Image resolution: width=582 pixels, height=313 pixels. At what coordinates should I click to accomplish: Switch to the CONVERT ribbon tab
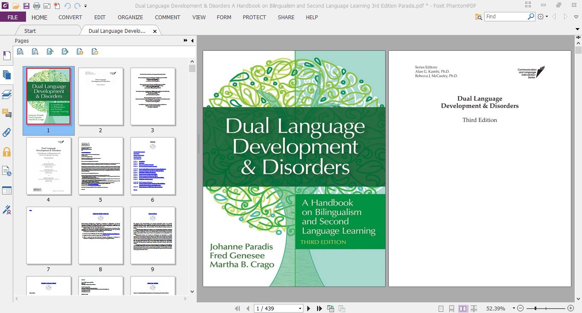pos(70,17)
